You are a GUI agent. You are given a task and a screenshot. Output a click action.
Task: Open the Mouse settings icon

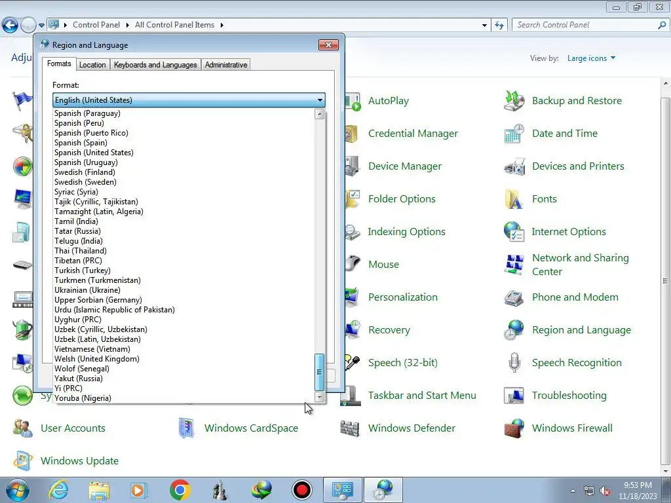(353, 265)
